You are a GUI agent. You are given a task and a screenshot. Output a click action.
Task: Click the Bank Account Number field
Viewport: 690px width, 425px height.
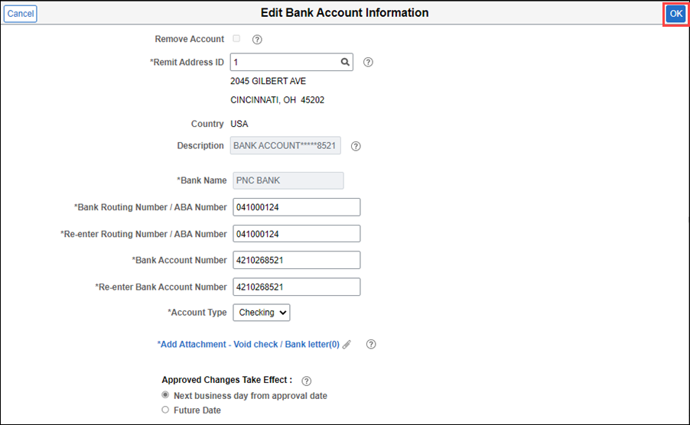click(297, 260)
